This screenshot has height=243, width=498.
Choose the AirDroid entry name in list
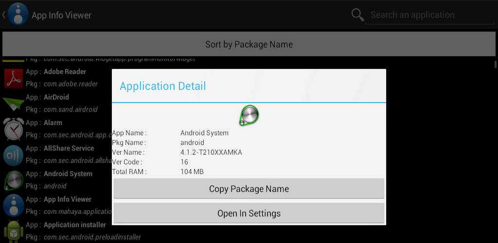pyautogui.click(x=56, y=97)
